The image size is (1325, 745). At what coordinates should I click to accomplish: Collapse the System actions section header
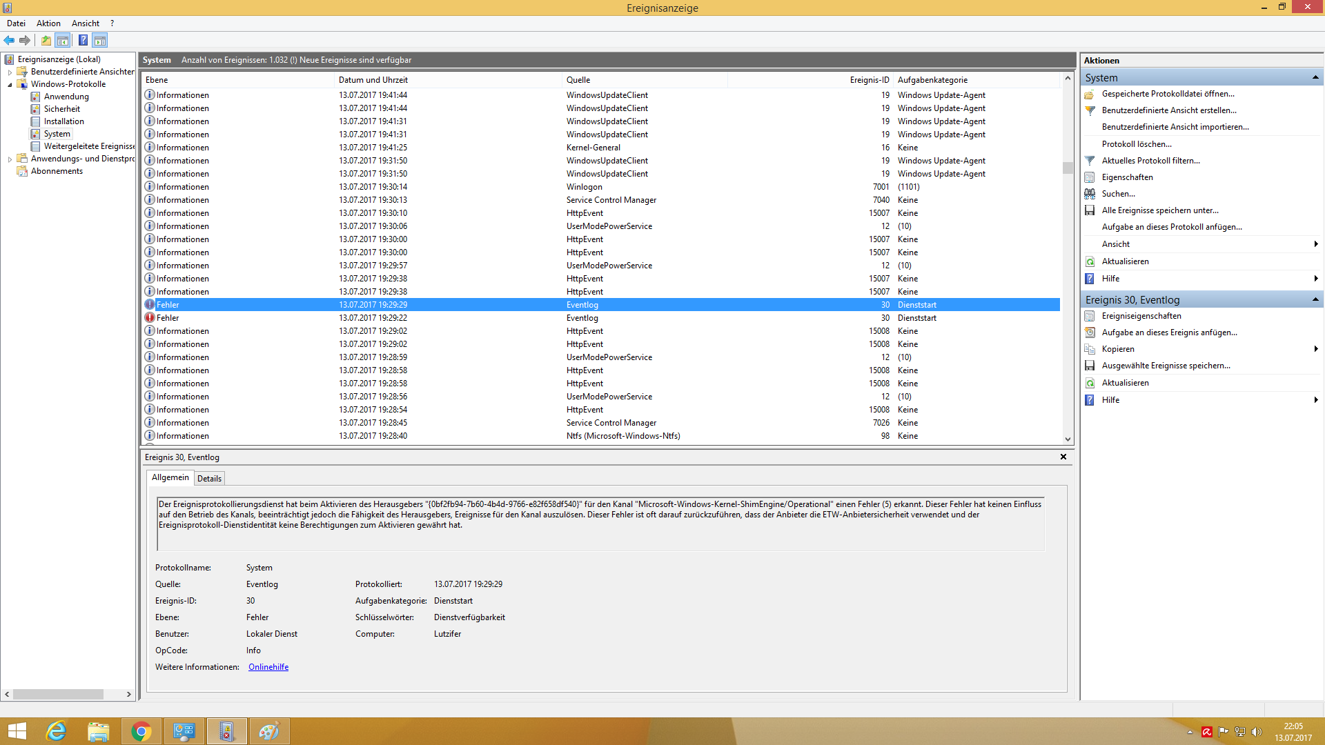(x=1315, y=77)
